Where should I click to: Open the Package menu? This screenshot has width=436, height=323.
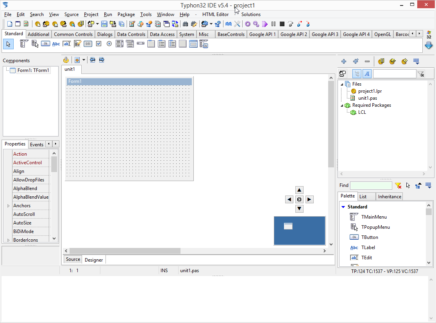pos(126,14)
